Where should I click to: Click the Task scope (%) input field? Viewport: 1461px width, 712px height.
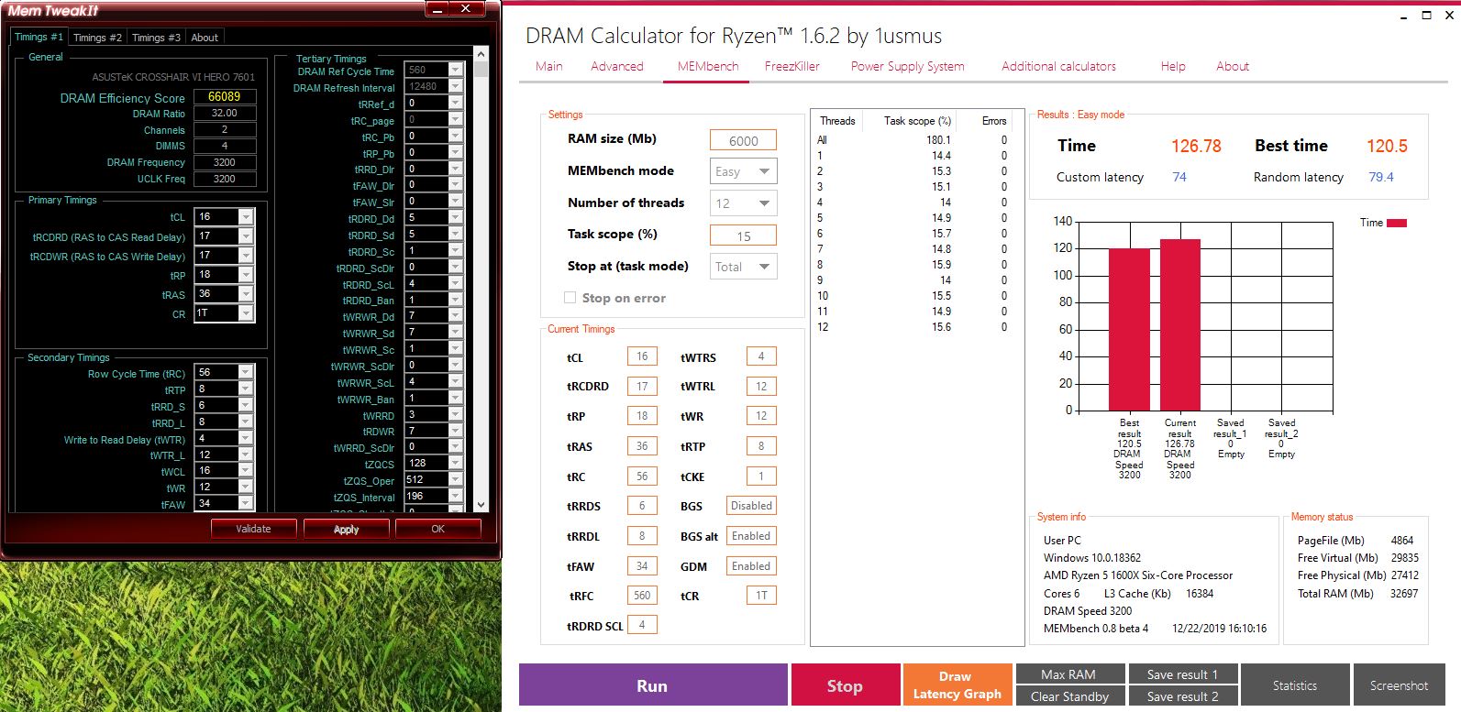[x=743, y=236]
